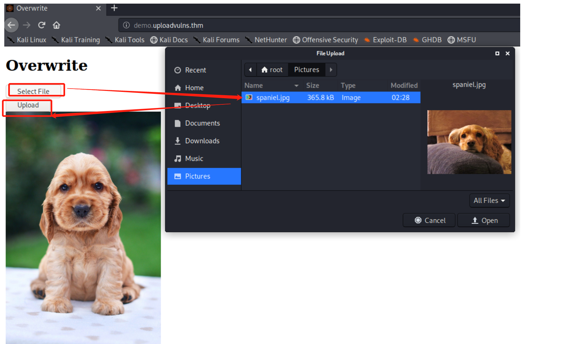Click the spaniel.jpg preview thumbnail

coord(469,142)
